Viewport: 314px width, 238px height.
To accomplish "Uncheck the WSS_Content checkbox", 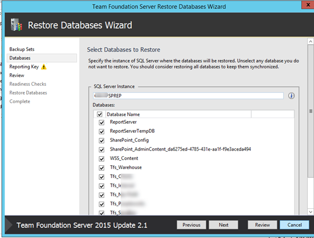I will (101, 159).
